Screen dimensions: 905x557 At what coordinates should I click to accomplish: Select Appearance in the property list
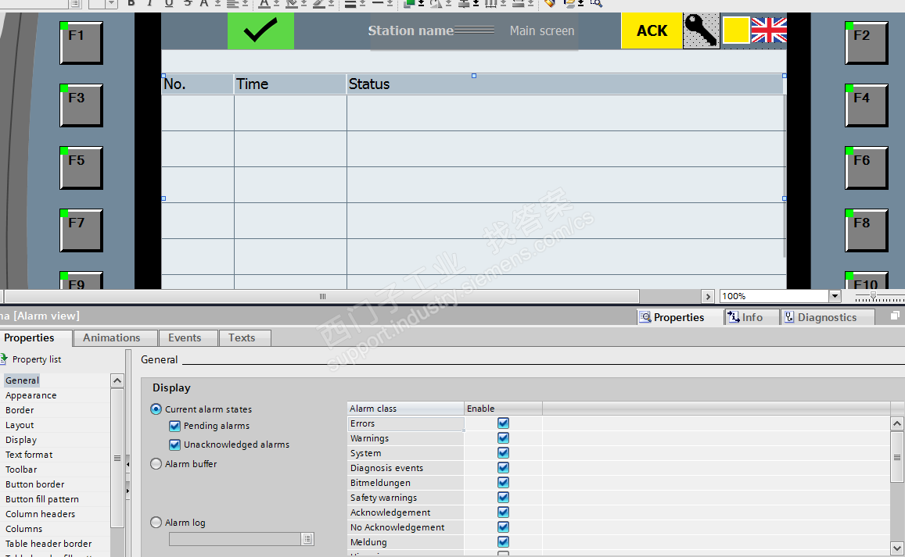tap(31, 395)
